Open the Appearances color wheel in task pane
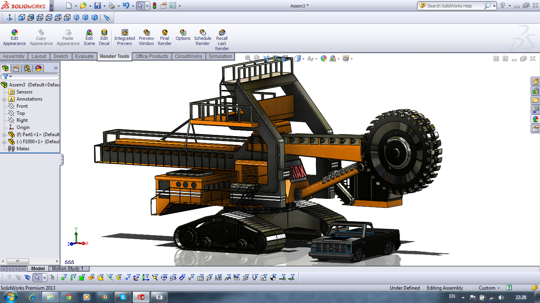Viewport: 540px width, 303px height. point(535,119)
